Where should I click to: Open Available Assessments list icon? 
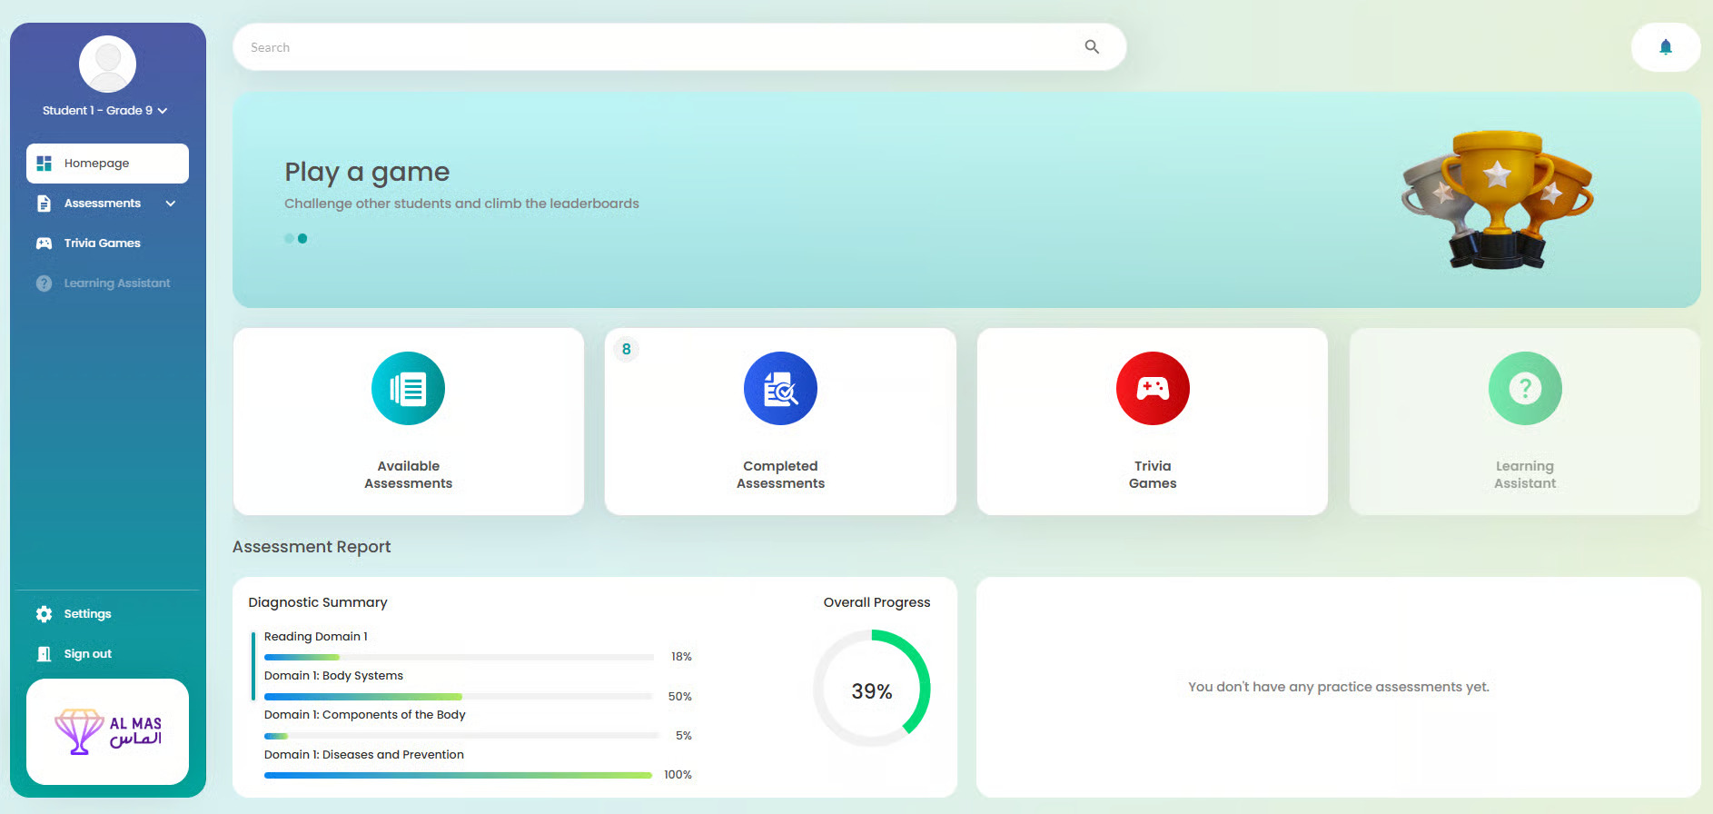tap(408, 389)
